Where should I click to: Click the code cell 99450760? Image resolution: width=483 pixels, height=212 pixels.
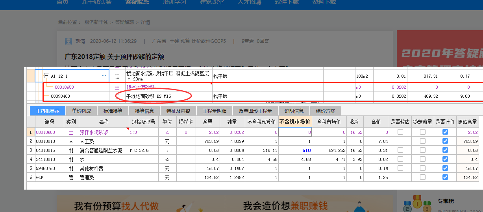point(49,168)
